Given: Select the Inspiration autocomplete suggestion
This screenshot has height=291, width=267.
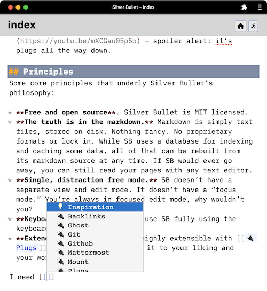Looking at the screenshot, I should pyautogui.click(x=95, y=207).
